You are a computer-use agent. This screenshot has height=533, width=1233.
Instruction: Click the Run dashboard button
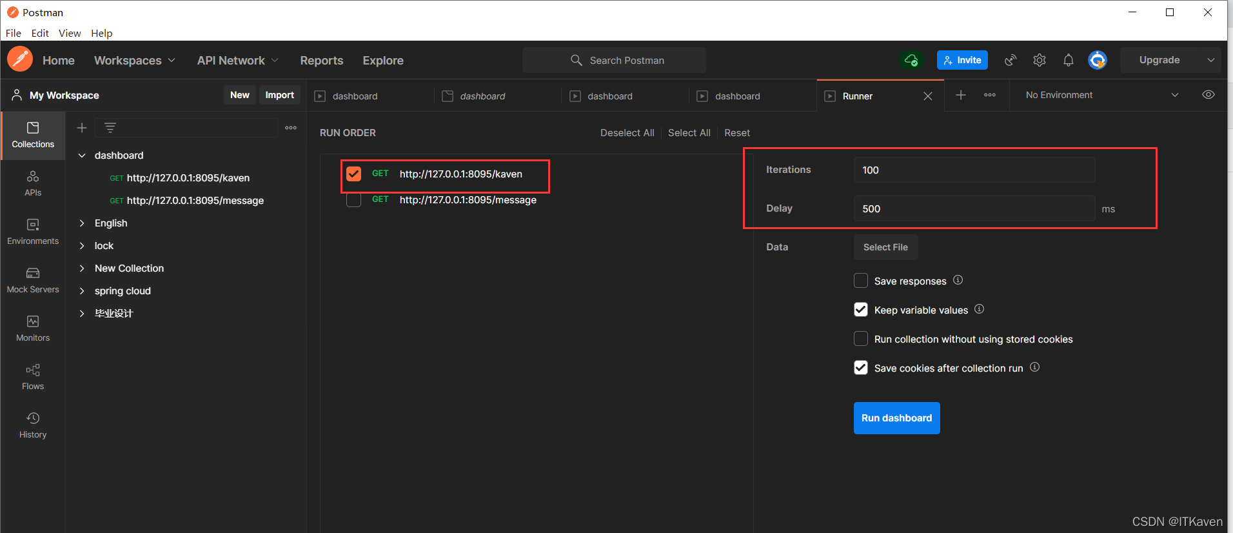pyautogui.click(x=896, y=418)
